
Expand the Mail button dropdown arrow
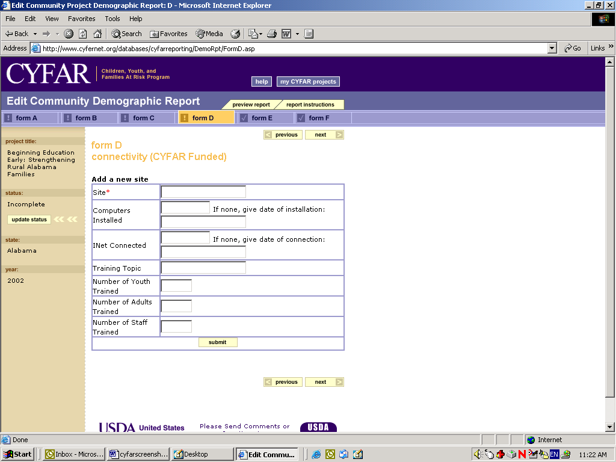(x=260, y=34)
